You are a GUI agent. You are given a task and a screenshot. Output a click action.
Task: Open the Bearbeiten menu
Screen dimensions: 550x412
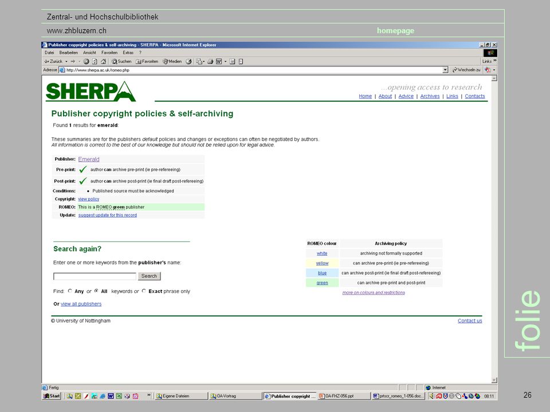click(68, 53)
